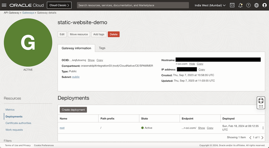Copy the root deployment endpoint
The image size is (269, 148).
click(210, 128)
